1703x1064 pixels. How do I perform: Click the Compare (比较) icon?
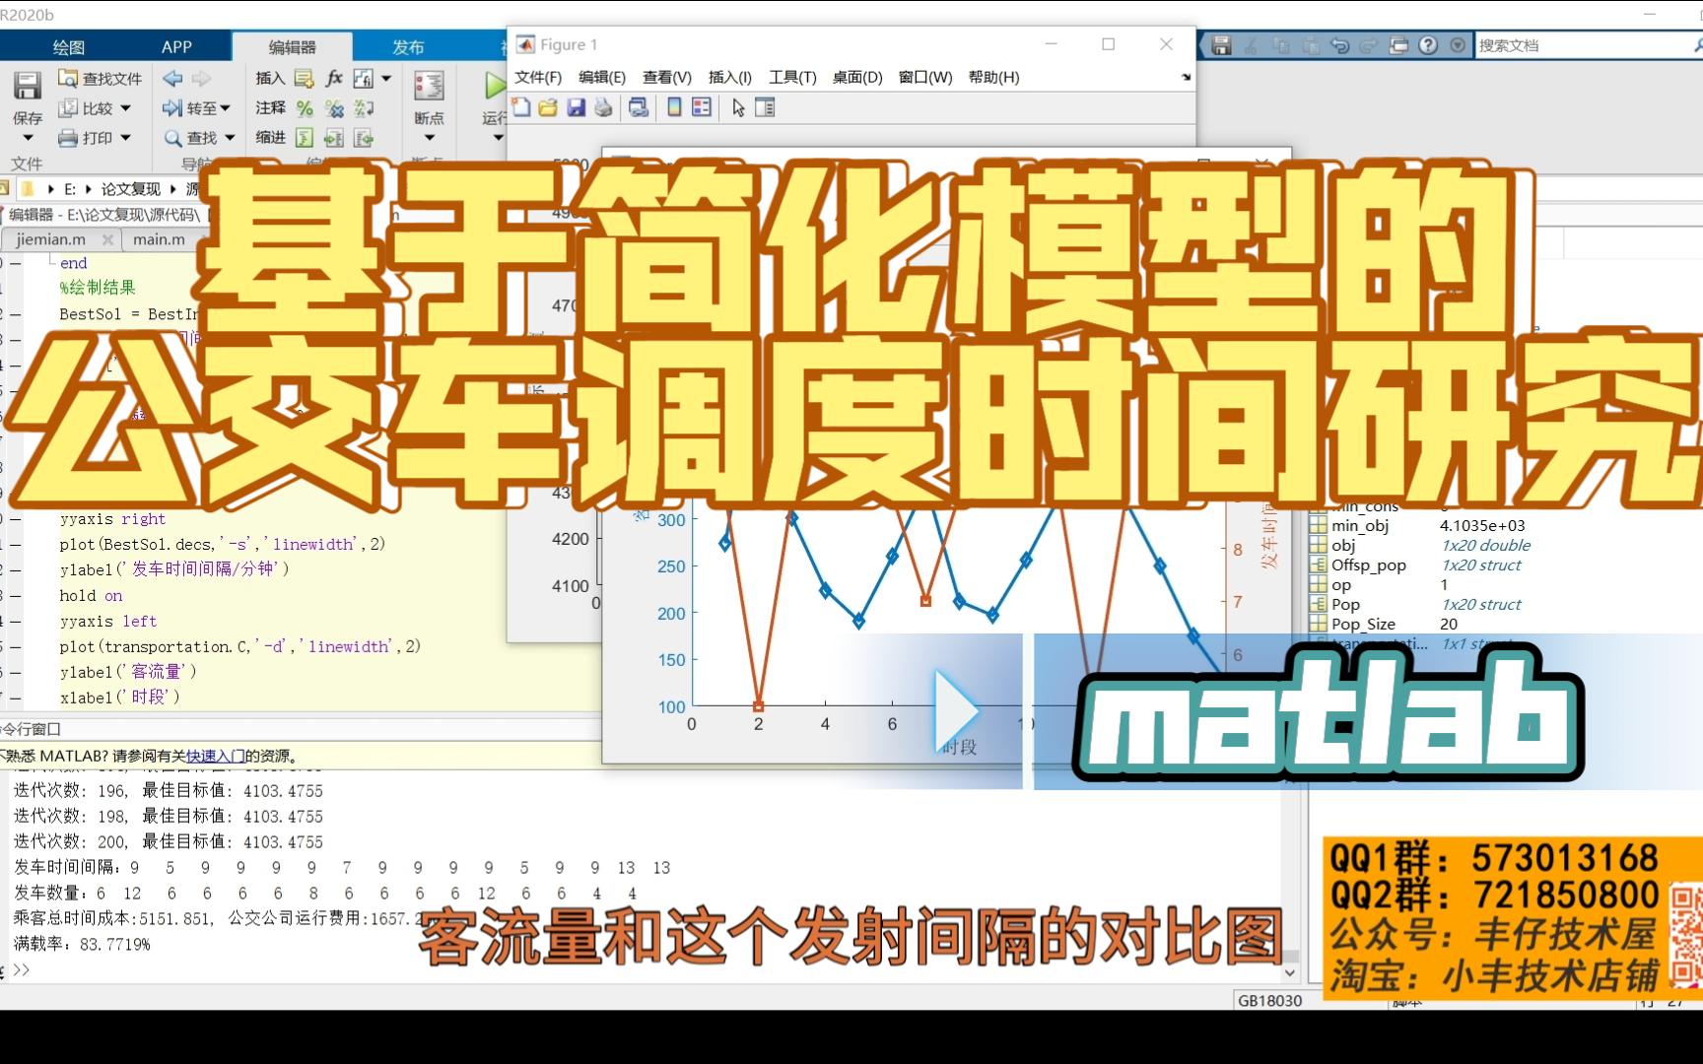tap(68, 108)
